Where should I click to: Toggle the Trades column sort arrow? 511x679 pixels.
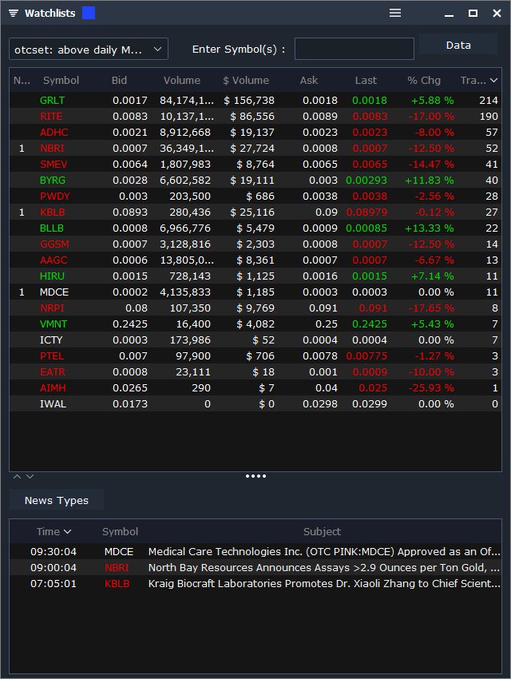(x=493, y=81)
